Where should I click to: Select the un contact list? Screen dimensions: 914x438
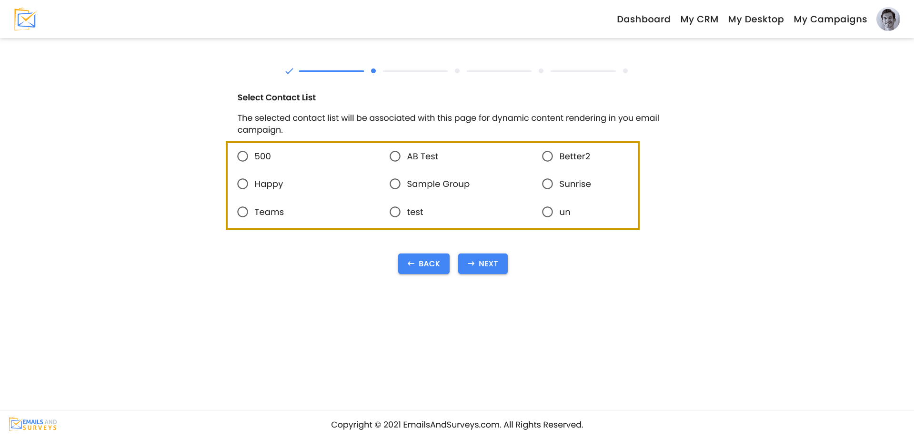[x=547, y=212]
